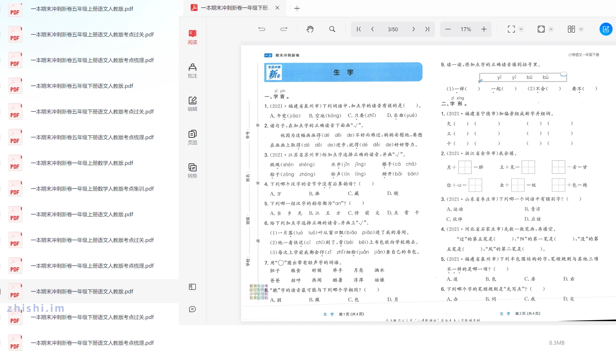The image size is (616, 356).
Task: Click the pinyin options box yí yì bú bù
Action: (x=523, y=77)
